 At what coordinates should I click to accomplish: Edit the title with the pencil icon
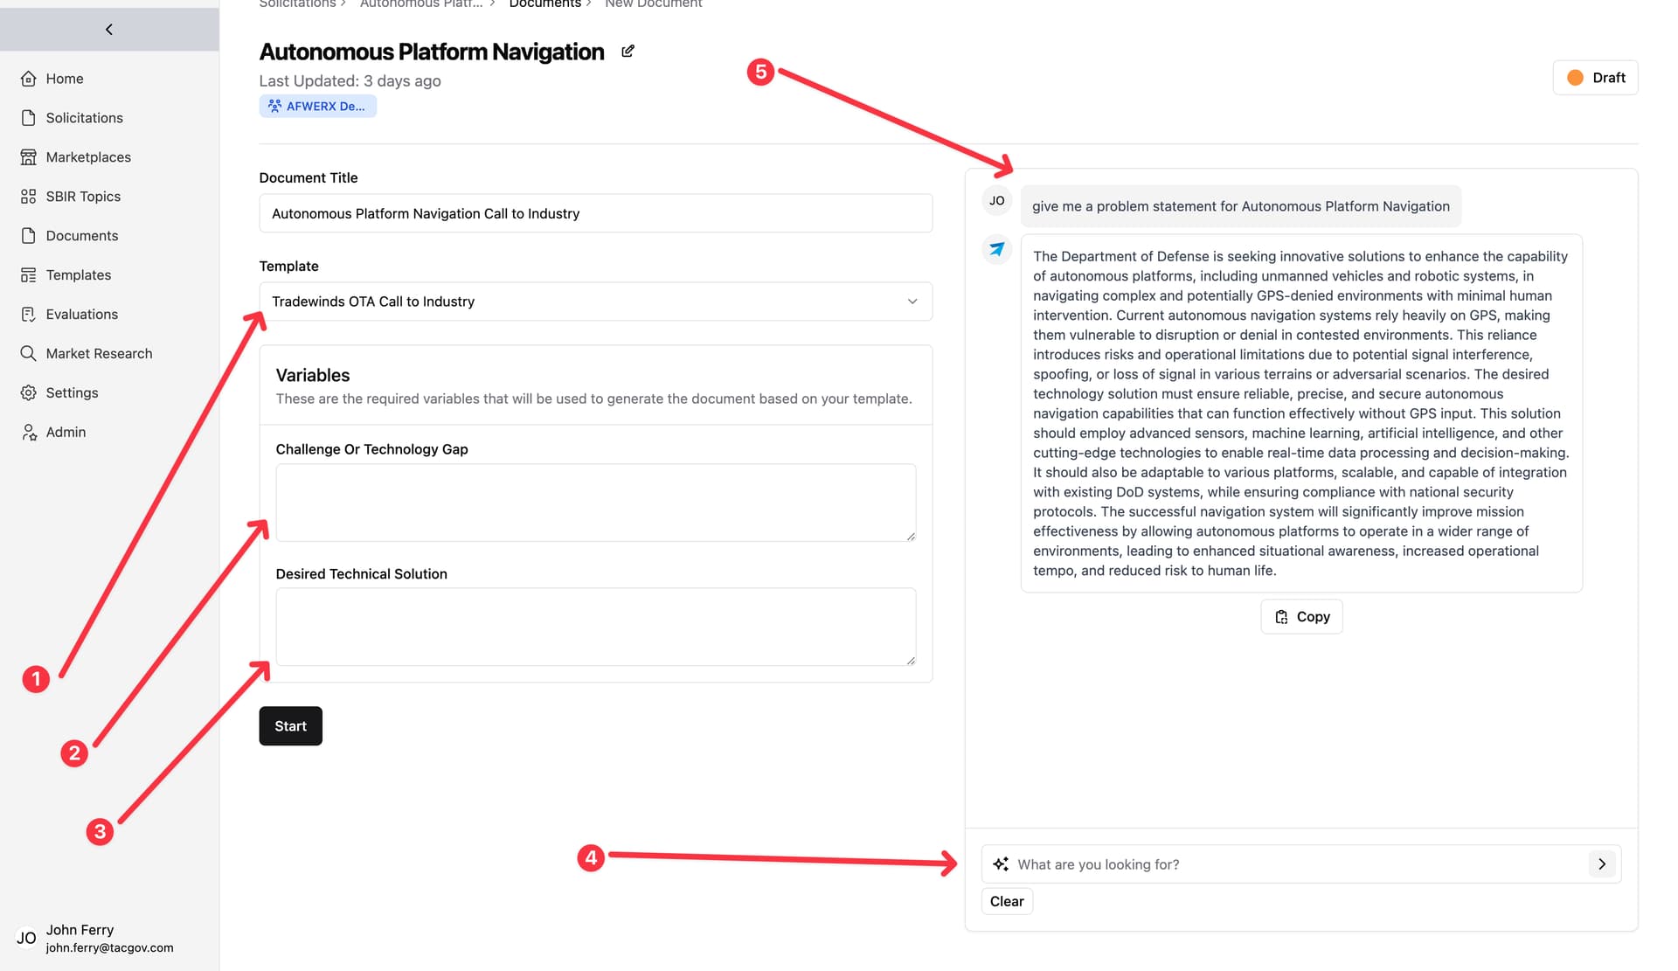coord(628,52)
